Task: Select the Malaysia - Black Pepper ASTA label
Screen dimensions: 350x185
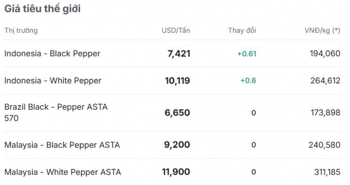Action: [62, 145]
